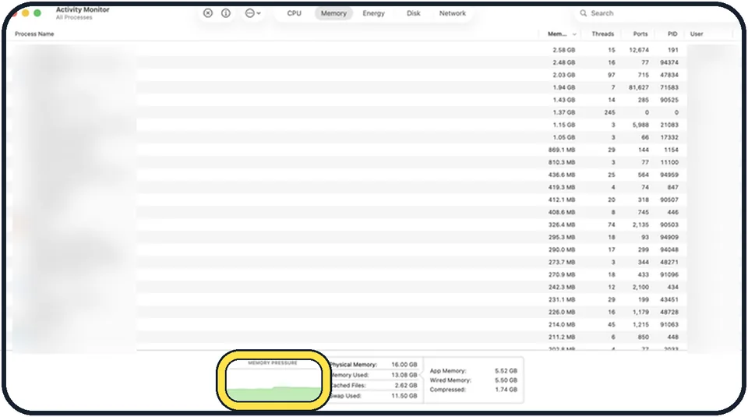This screenshot has width=748, height=417.
Task: Select the 231.1 MB process row
Action: [x=372, y=299]
